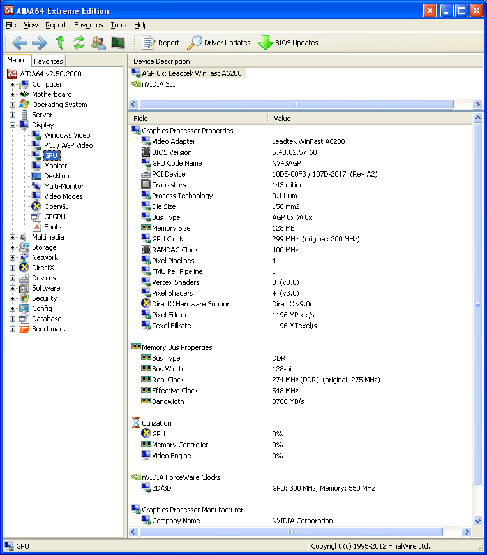Open the Report menu
This screenshot has height=555, width=487.
pos(56,25)
